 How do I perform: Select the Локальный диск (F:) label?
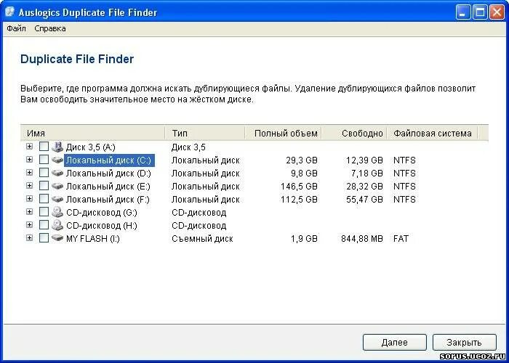point(108,200)
